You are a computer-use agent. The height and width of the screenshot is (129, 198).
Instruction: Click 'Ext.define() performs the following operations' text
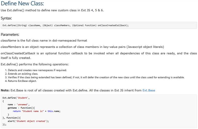(x=35, y=64)
